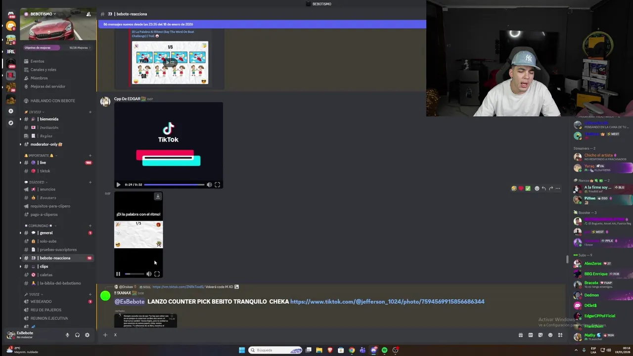This screenshot has width=633, height=356.
Task: Pause the '¡Di la palabra con el ritmo!' video
Action: [x=118, y=274]
